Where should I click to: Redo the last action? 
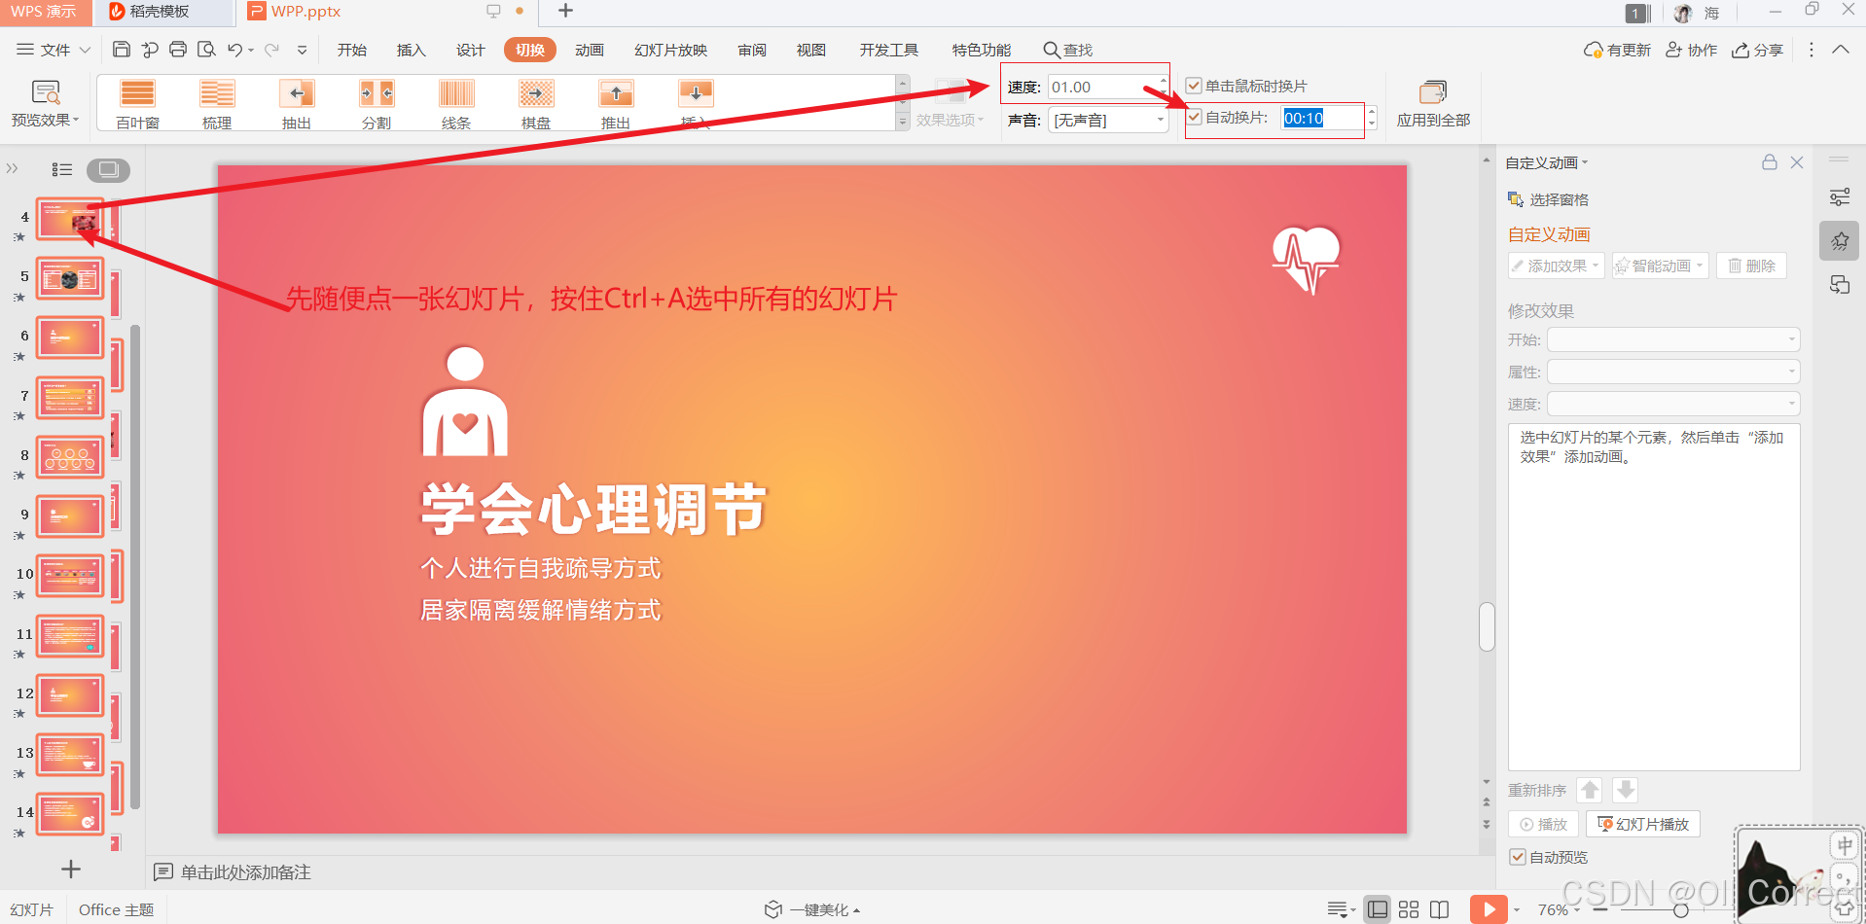pyautogui.click(x=271, y=50)
